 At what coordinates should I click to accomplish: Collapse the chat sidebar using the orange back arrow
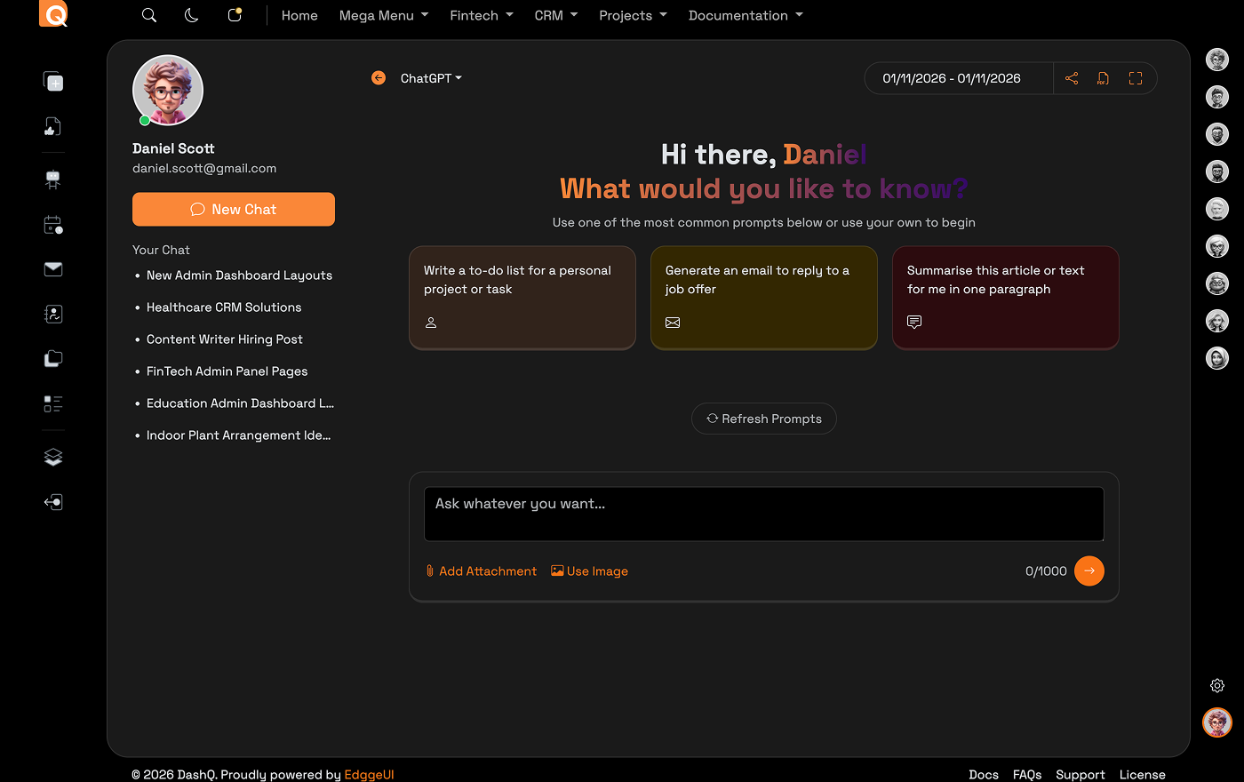(x=378, y=78)
